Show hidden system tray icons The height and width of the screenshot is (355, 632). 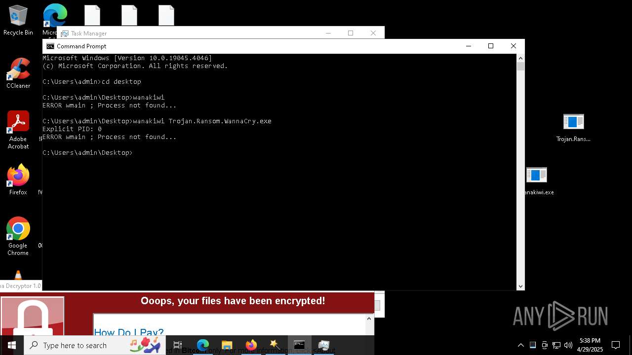[x=521, y=345]
